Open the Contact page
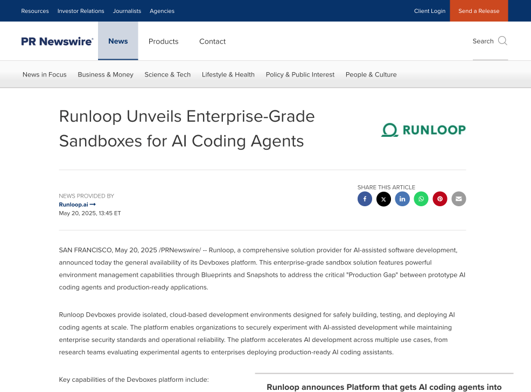The width and height of the screenshot is (531, 392). tap(212, 41)
